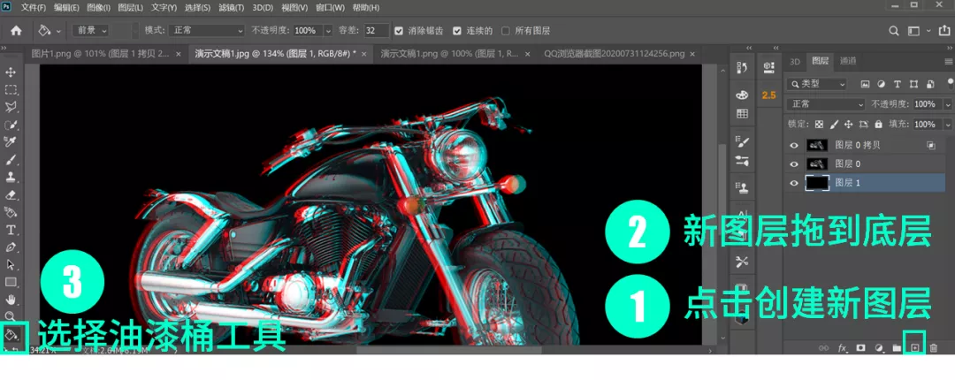Toggle lock image pixels brush icon

click(x=834, y=125)
